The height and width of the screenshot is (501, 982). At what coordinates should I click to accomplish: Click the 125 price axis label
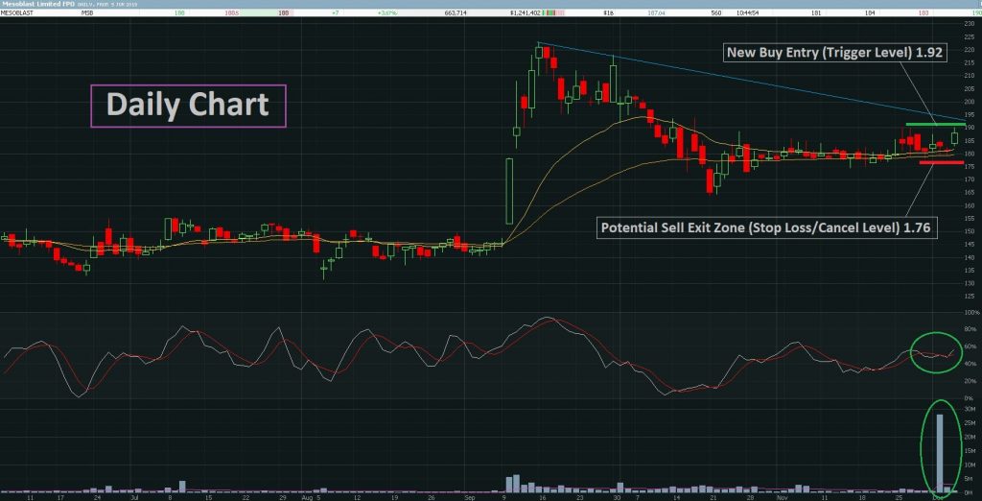[x=969, y=296]
